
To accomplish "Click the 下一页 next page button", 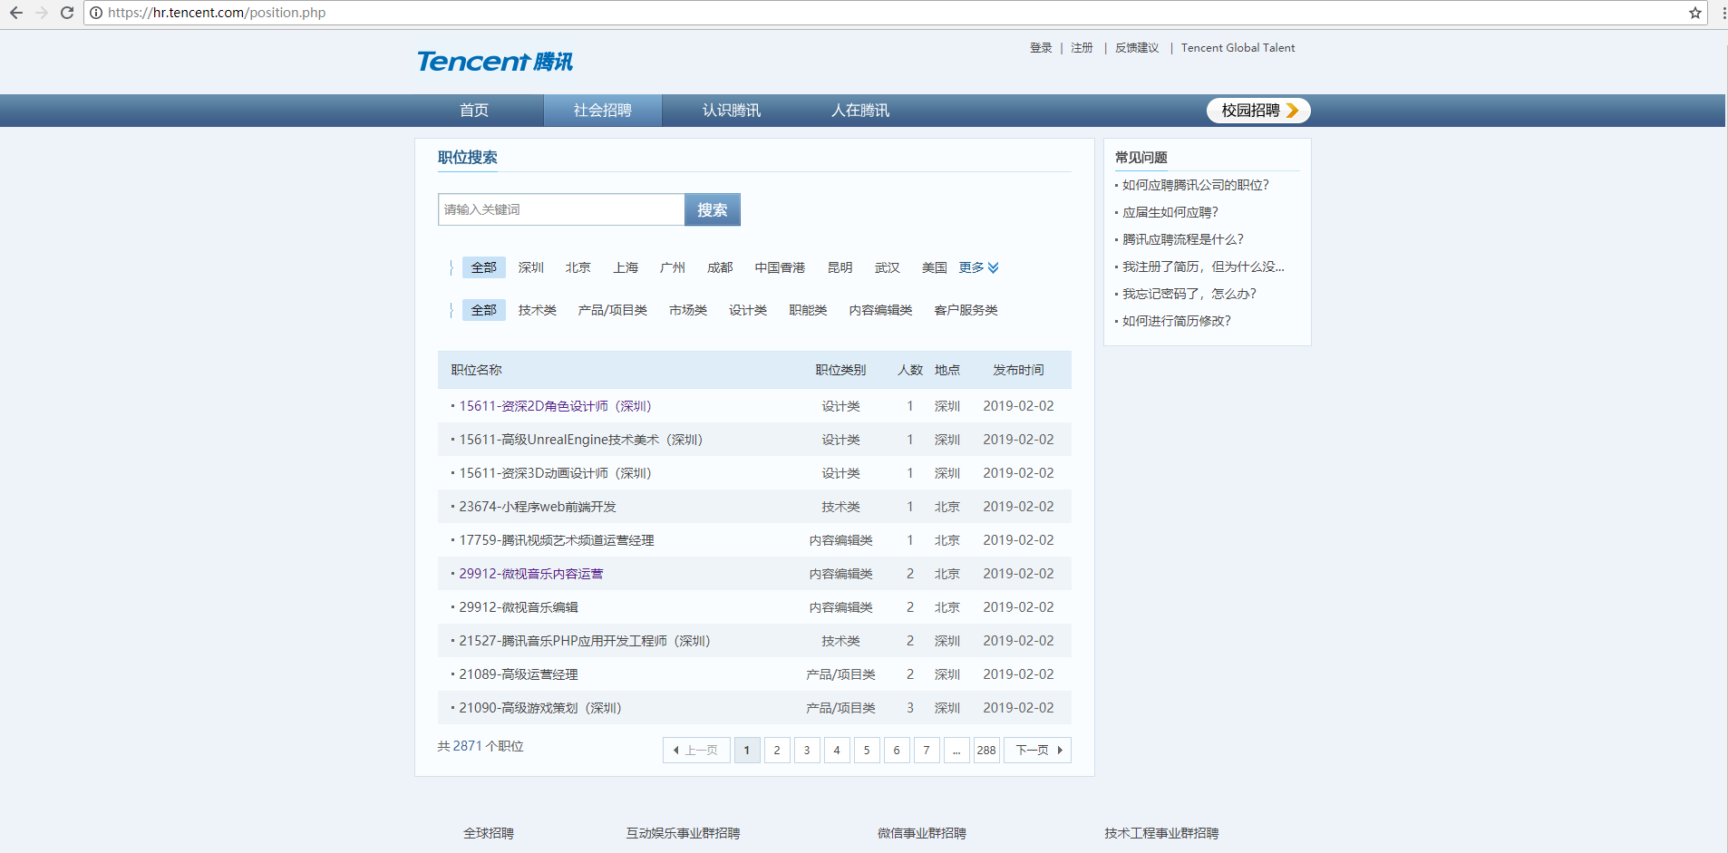I will coord(1037,751).
